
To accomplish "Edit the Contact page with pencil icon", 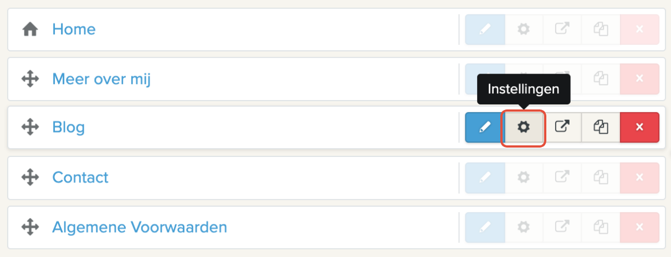I will pos(485,177).
